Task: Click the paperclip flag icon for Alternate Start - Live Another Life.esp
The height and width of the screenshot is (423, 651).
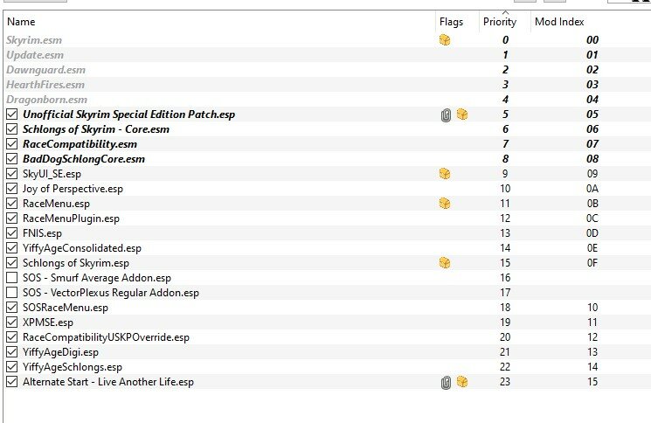Action: [x=446, y=382]
